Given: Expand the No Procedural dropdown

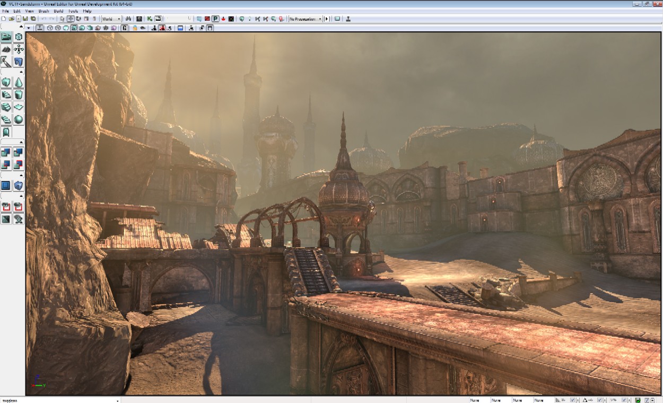Looking at the screenshot, I should point(305,19).
